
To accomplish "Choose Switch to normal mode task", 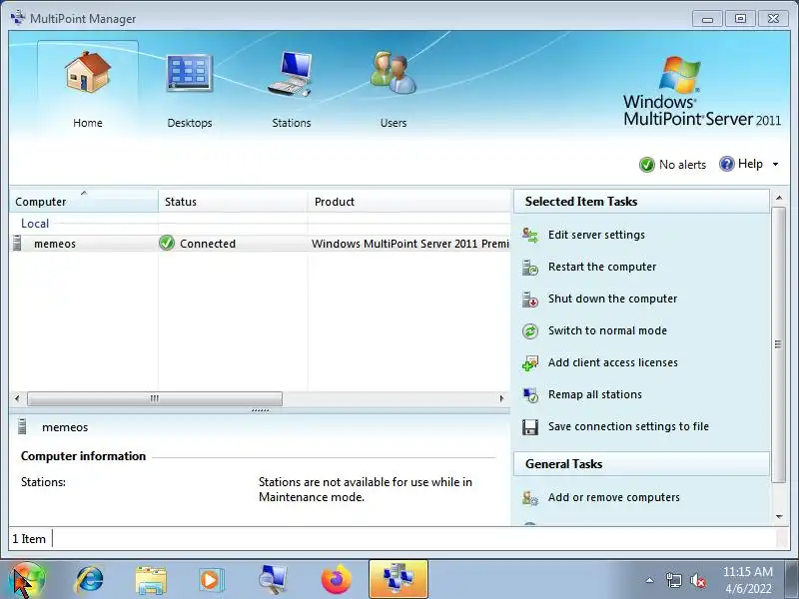I will [x=607, y=330].
